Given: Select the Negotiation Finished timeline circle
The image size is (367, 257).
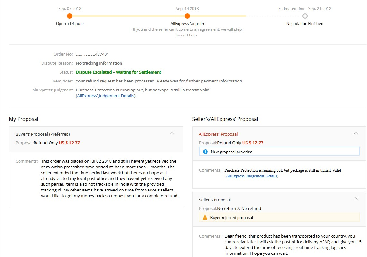Looking at the screenshot, I should [x=305, y=16].
